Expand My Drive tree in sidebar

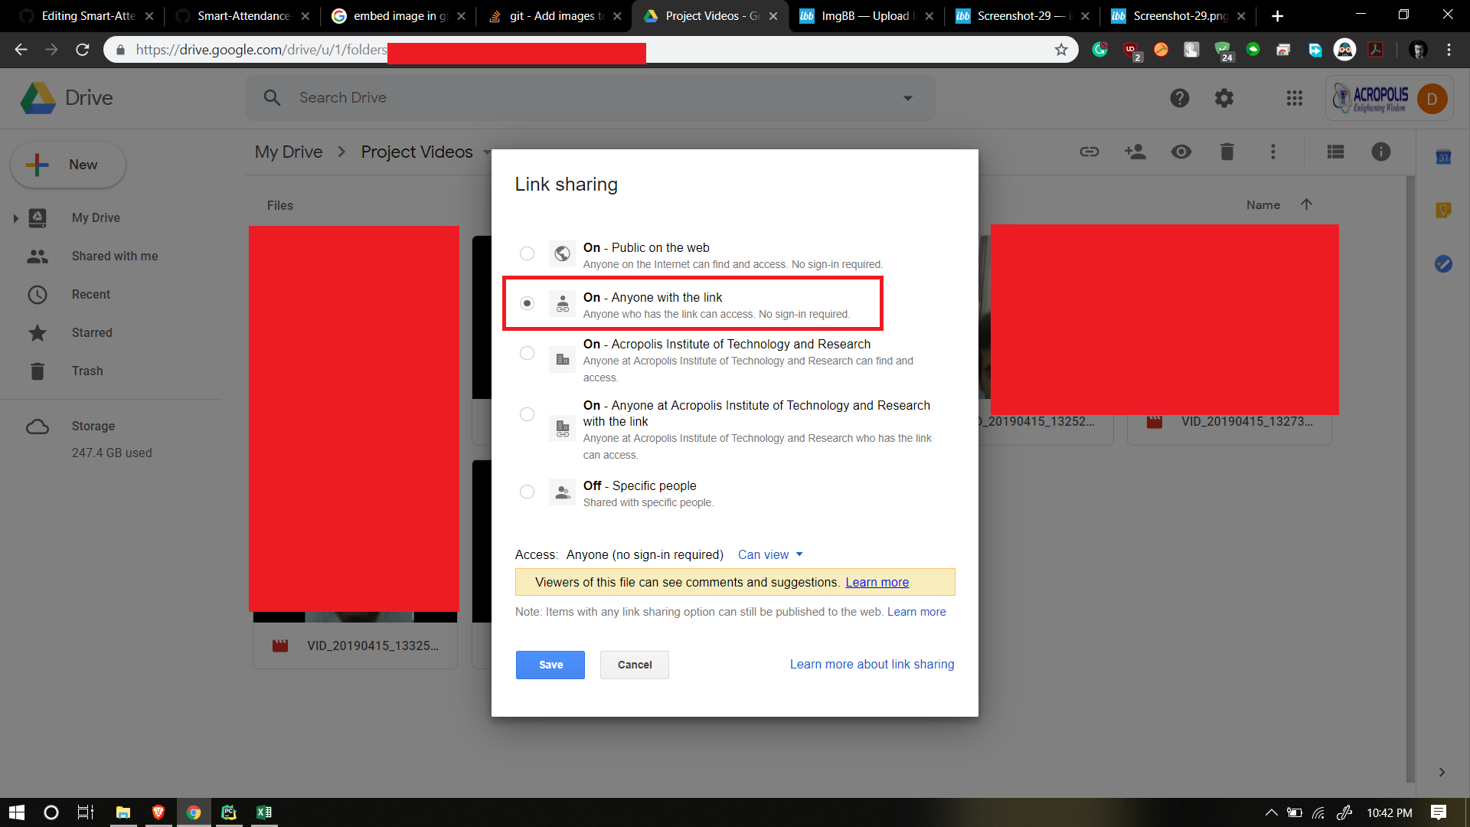click(x=15, y=218)
